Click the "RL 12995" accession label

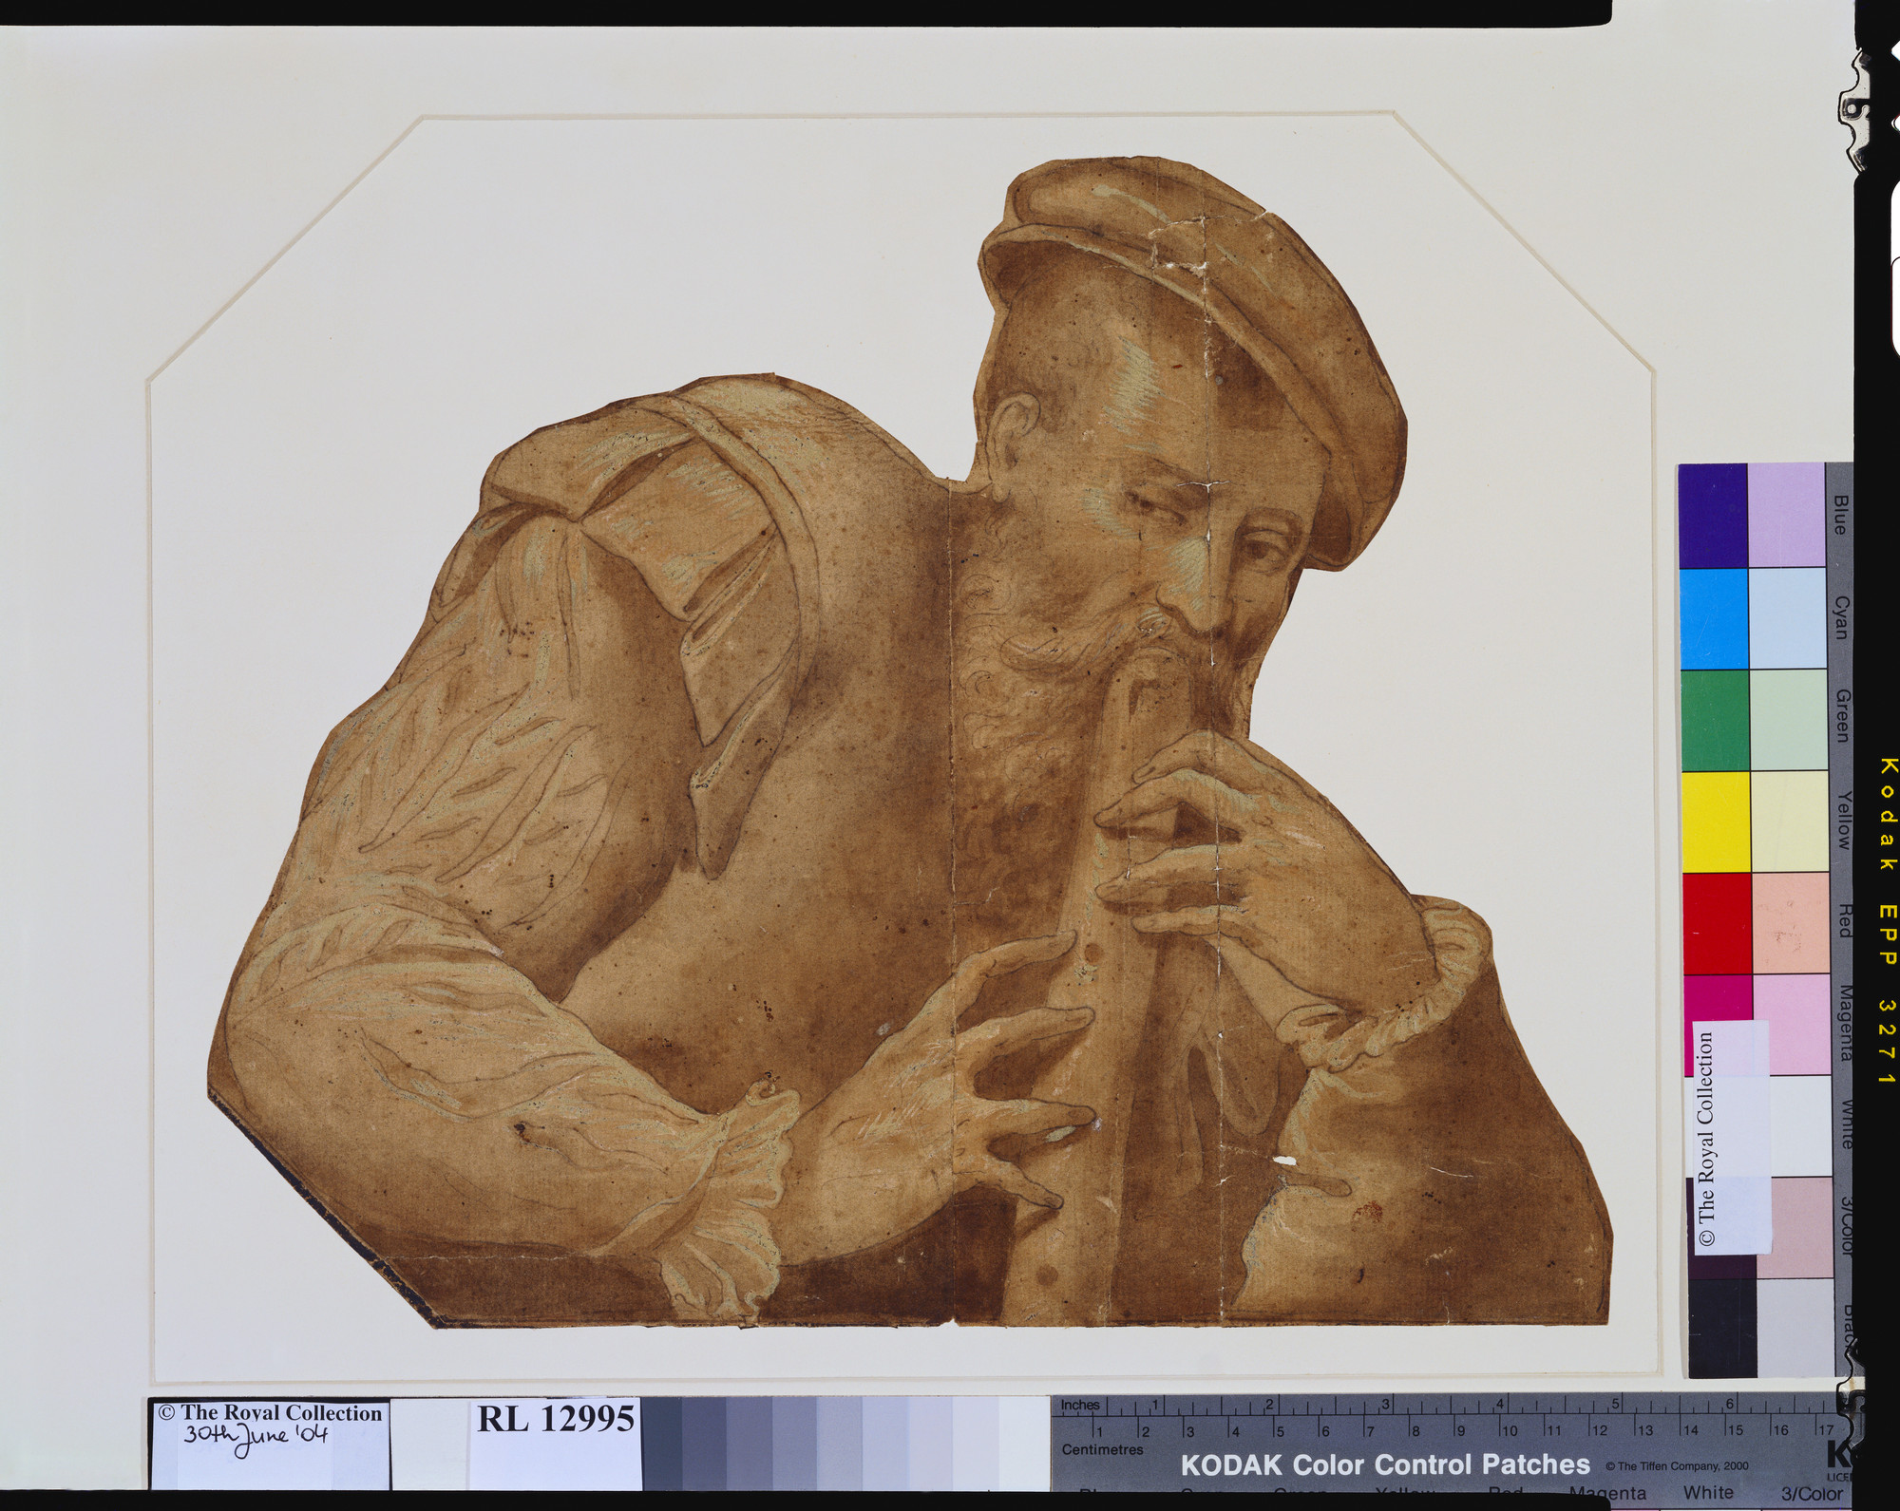[x=555, y=1418]
